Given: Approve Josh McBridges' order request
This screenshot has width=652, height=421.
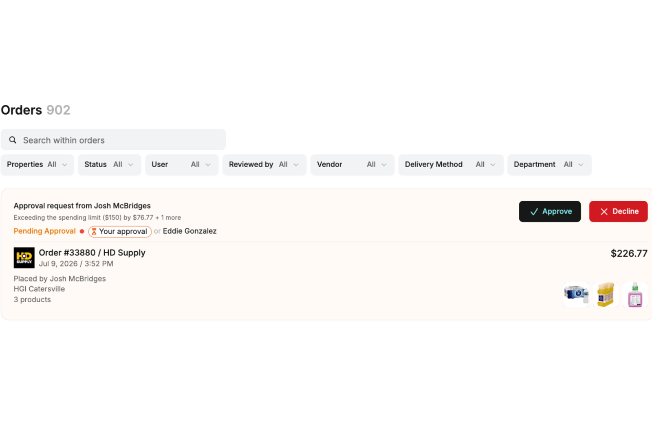Looking at the screenshot, I should [x=550, y=211].
